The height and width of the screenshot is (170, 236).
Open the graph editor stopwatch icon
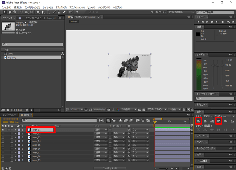pos(143,120)
